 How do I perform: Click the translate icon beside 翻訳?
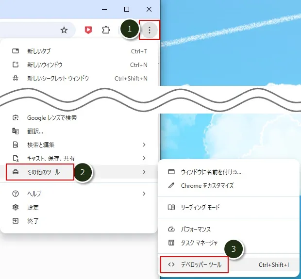[16, 131]
